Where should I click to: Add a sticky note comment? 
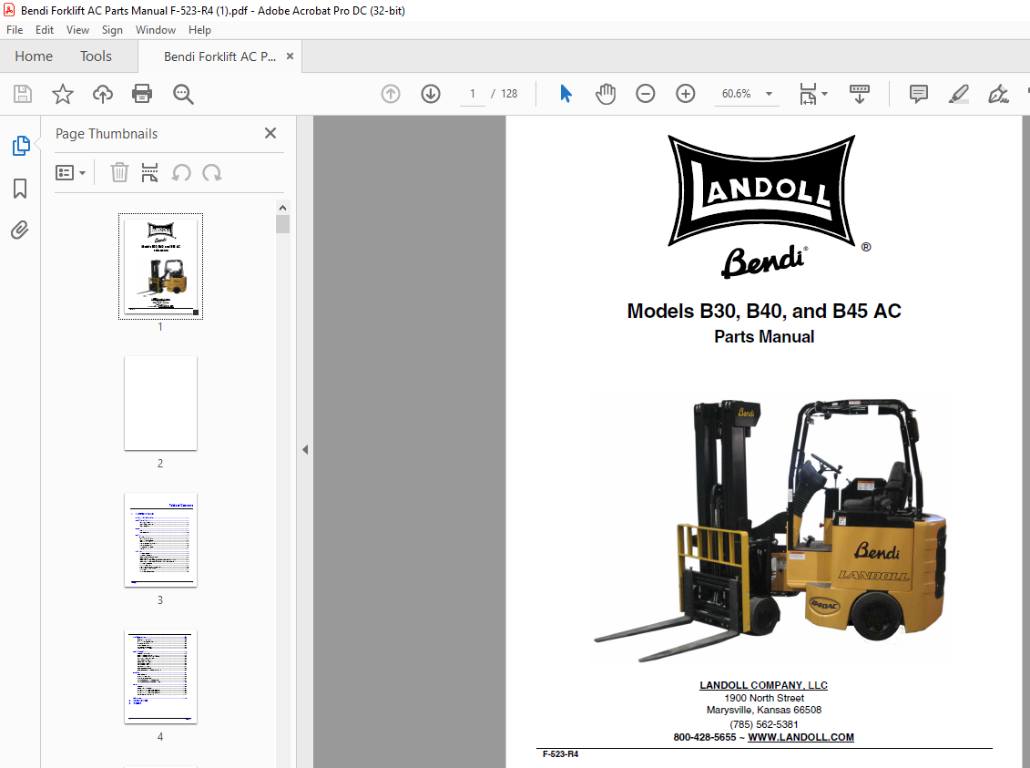pyautogui.click(x=918, y=94)
